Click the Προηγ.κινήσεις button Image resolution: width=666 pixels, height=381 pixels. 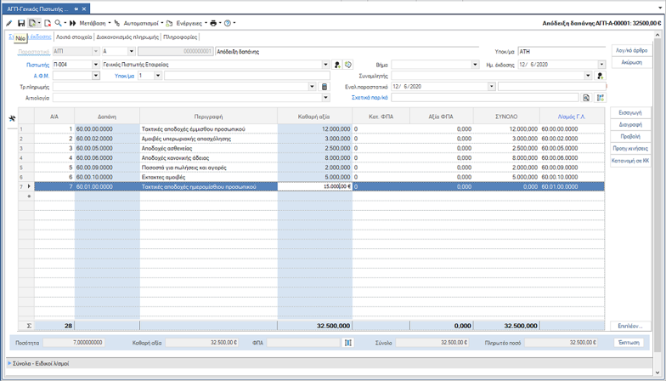pyautogui.click(x=630, y=149)
